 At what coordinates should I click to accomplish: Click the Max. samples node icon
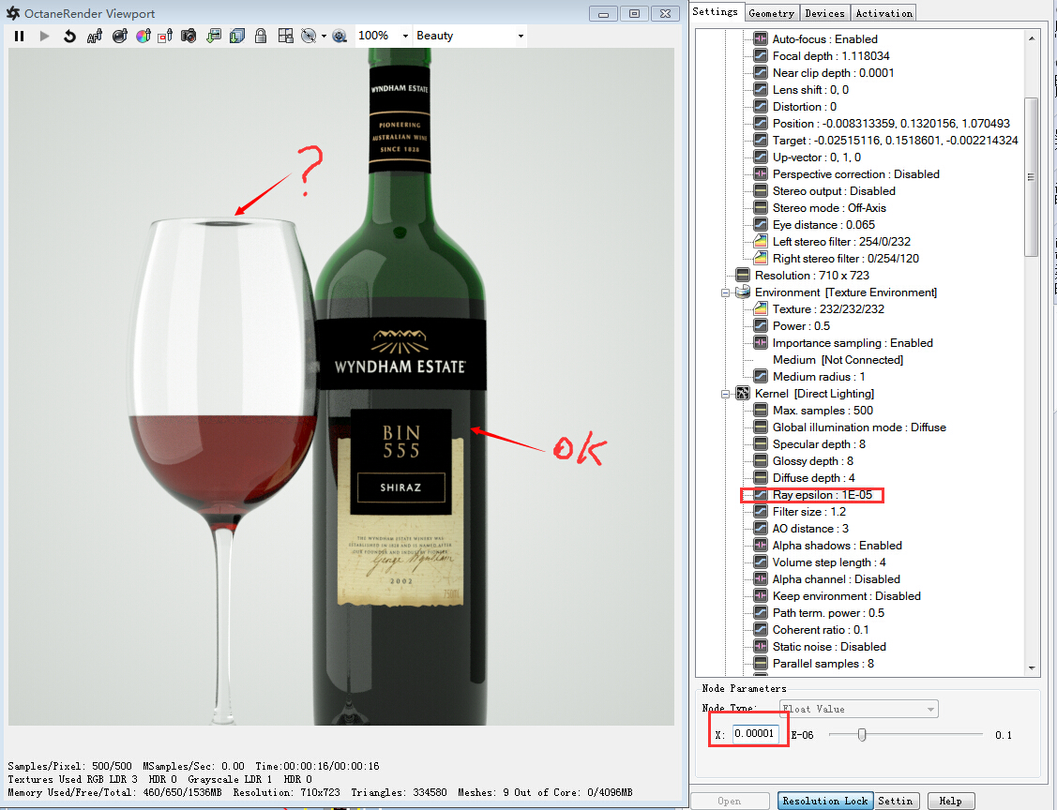point(761,411)
